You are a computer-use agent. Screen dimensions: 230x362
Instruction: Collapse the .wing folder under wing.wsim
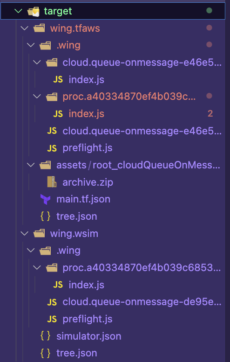31,250
